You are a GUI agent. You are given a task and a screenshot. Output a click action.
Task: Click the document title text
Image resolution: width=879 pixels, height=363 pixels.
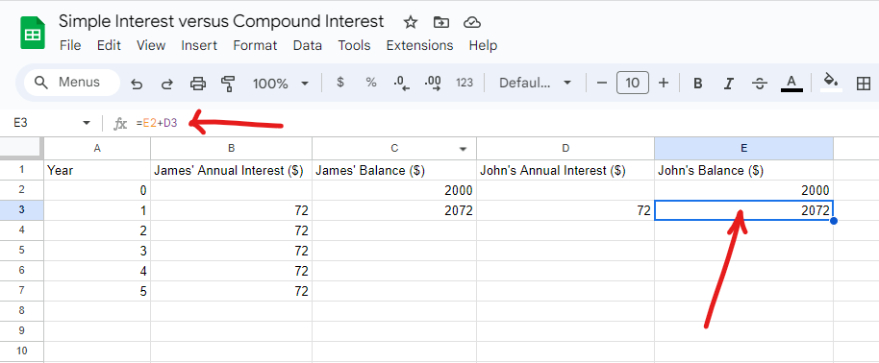(x=221, y=22)
